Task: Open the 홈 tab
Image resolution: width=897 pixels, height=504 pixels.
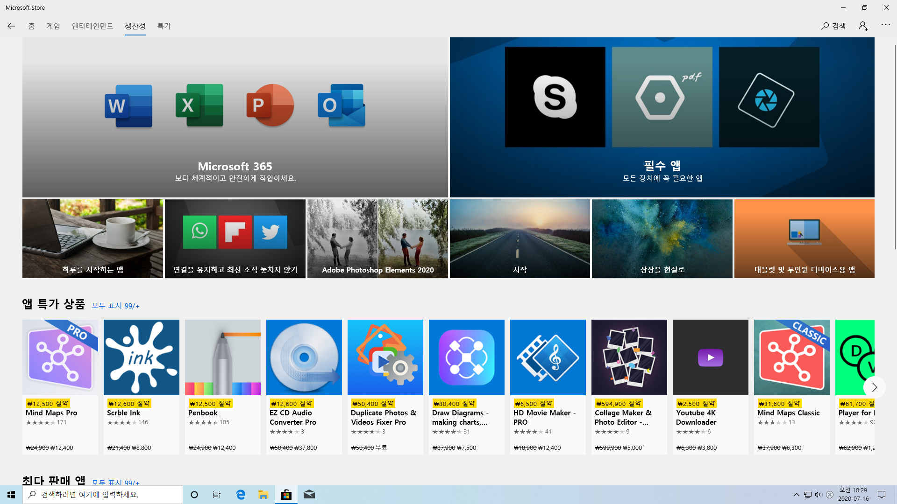Action: coord(31,26)
